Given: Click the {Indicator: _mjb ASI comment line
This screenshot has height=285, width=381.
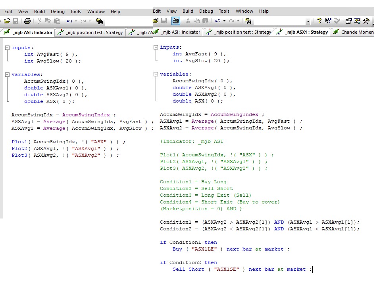Looking at the screenshot, I should click(x=192, y=142).
